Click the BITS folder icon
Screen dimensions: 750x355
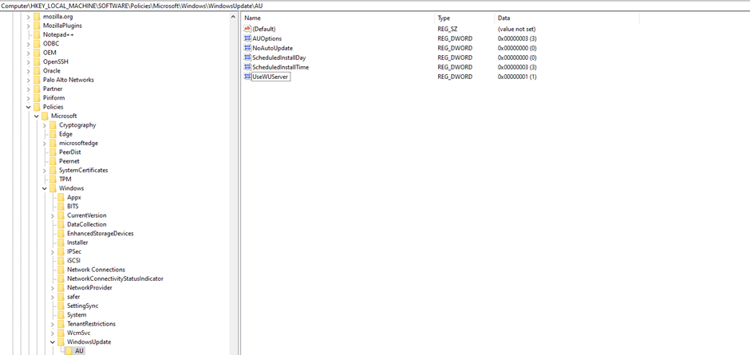61,206
